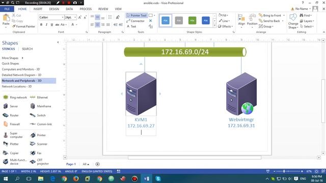This screenshot has height=183, width=326.
Task: Select the Printer shape in stencil
Action: click(38, 135)
